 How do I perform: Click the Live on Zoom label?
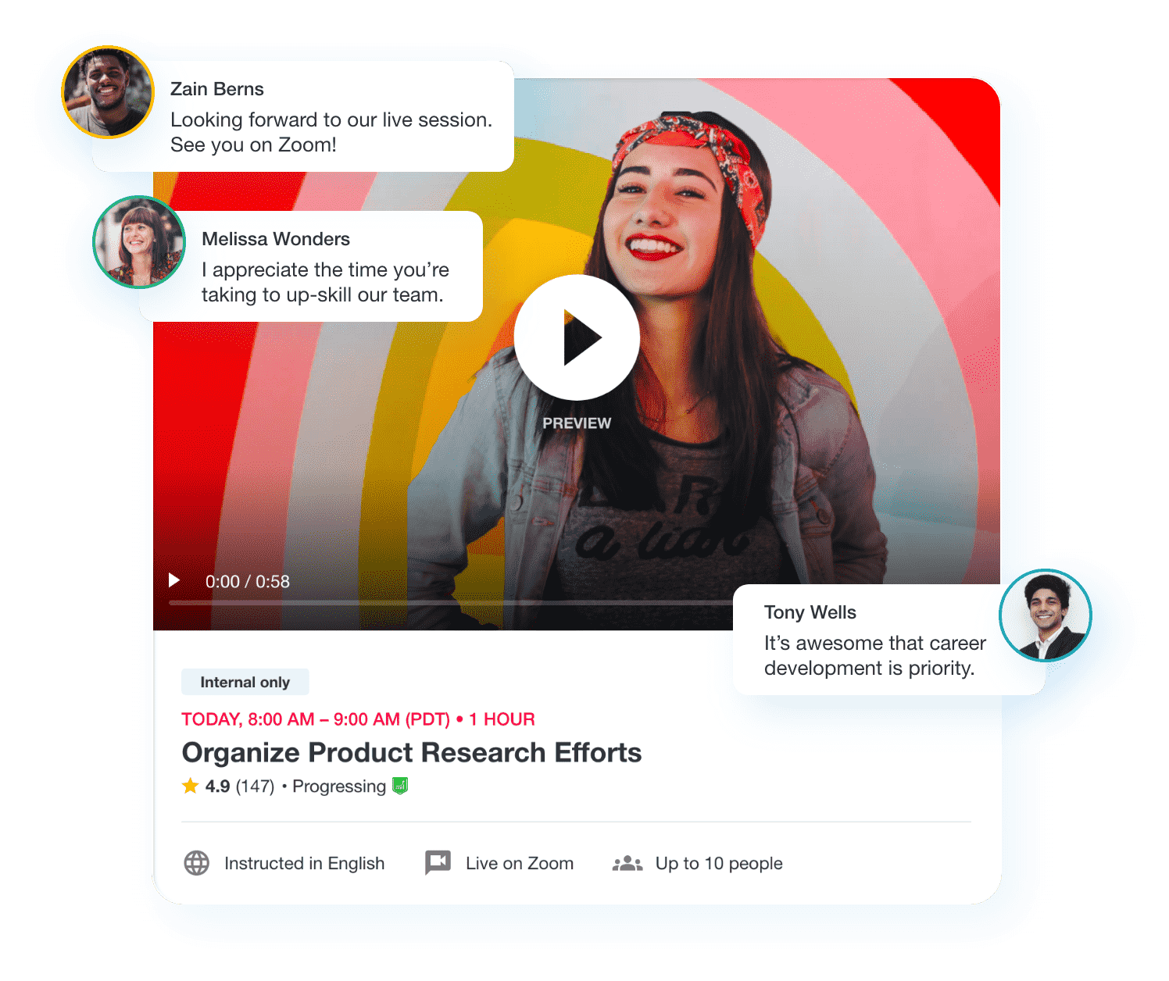(520, 863)
